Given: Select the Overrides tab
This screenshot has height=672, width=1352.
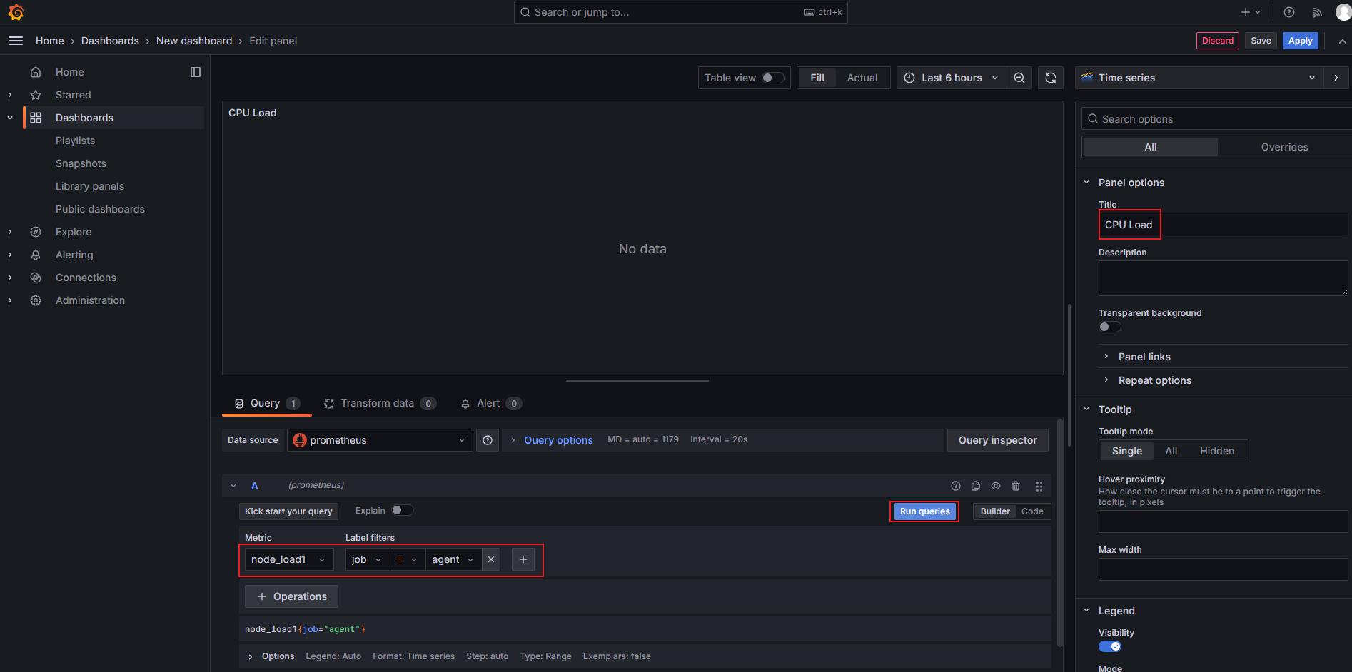Looking at the screenshot, I should coord(1284,147).
